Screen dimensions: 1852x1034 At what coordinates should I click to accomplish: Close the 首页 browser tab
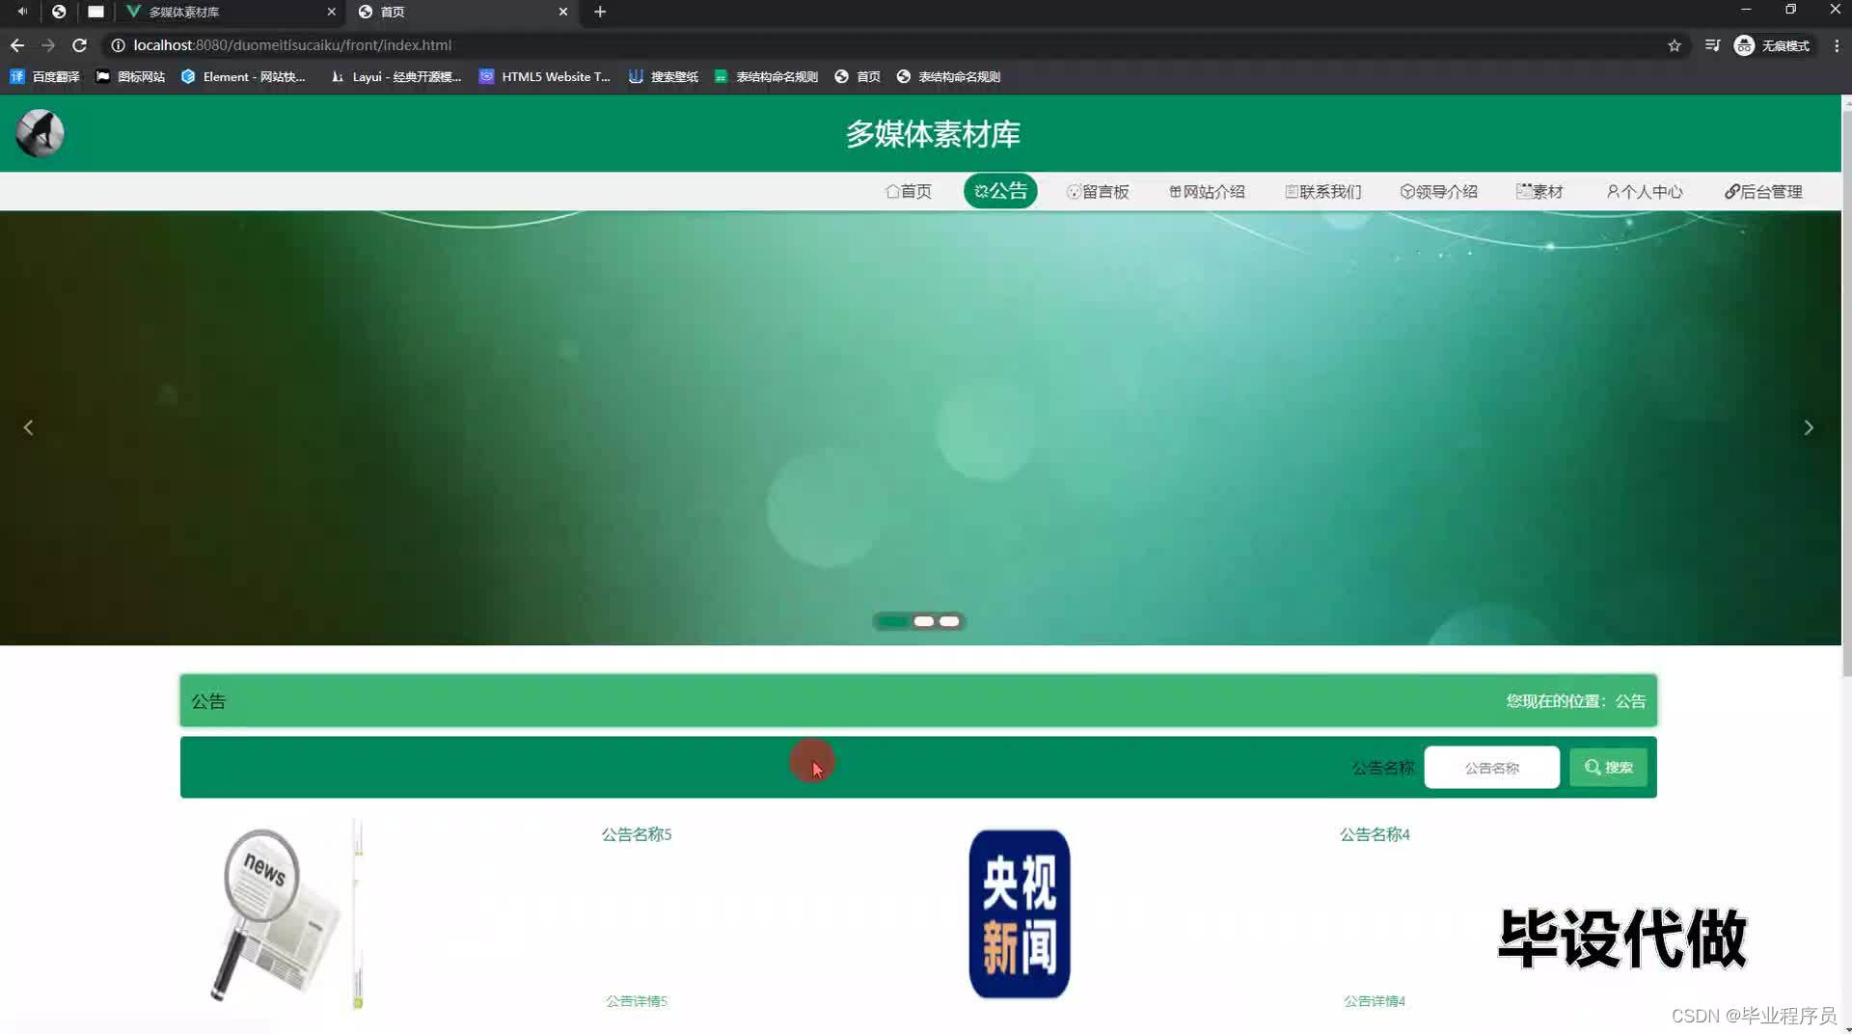(x=563, y=12)
